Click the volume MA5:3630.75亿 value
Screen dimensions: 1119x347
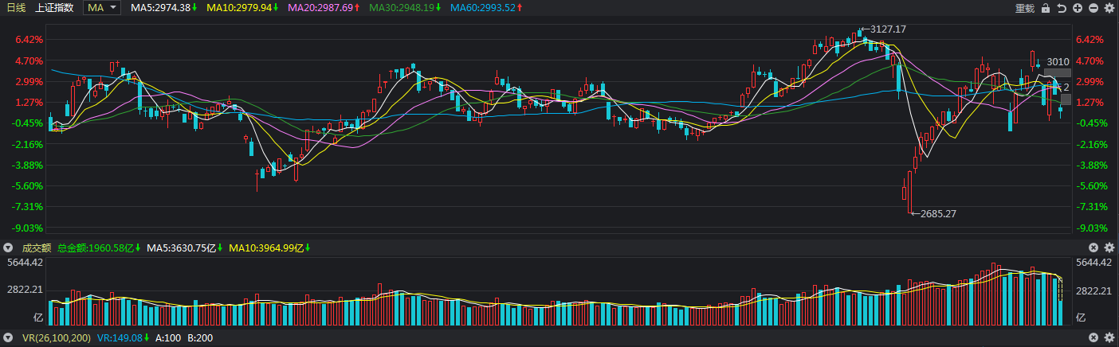[x=182, y=248]
